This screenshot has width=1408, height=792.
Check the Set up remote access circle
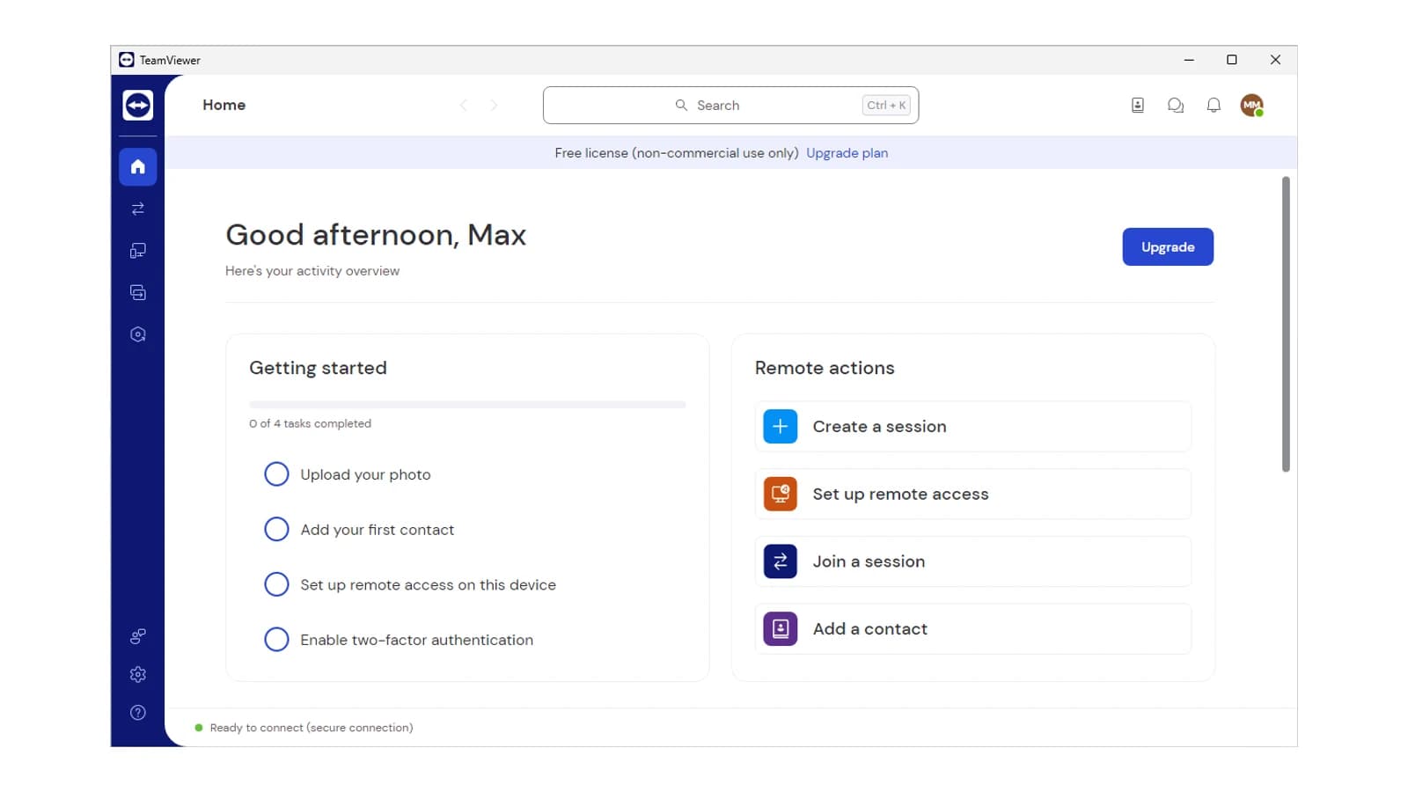click(276, 584)
